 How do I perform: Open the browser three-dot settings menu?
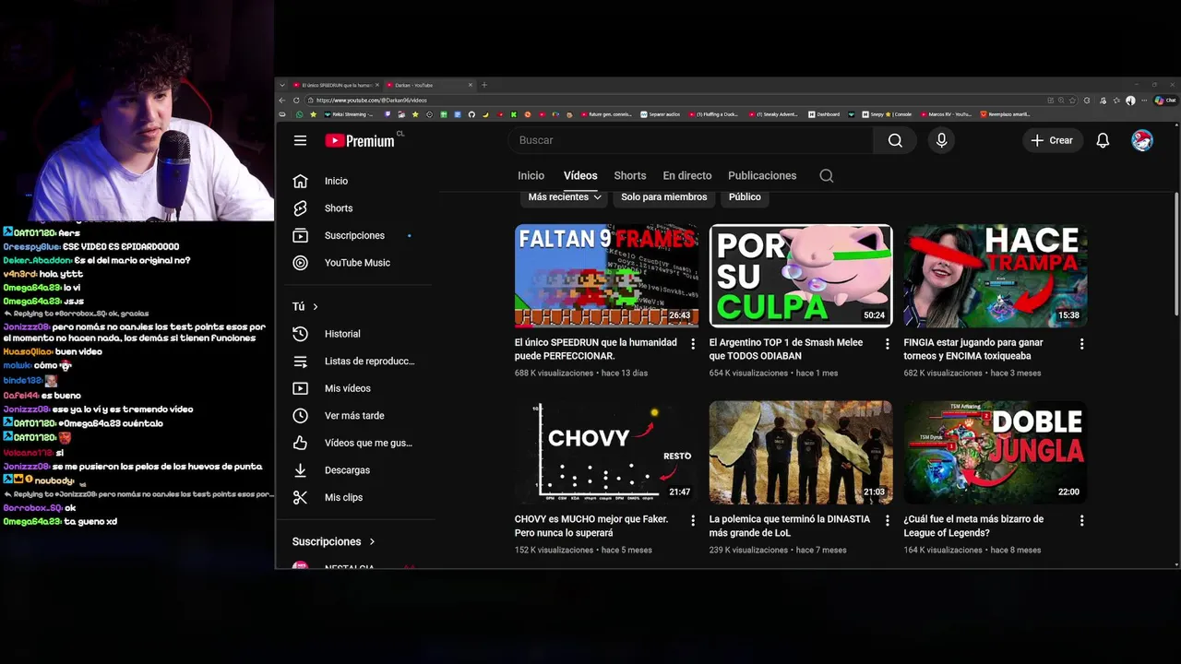coord(1144,100)
